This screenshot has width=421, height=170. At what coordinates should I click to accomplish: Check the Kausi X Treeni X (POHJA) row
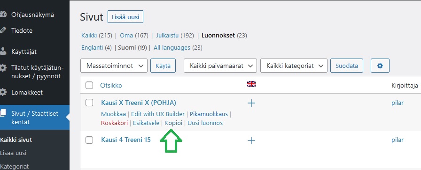tap(89, 103)
